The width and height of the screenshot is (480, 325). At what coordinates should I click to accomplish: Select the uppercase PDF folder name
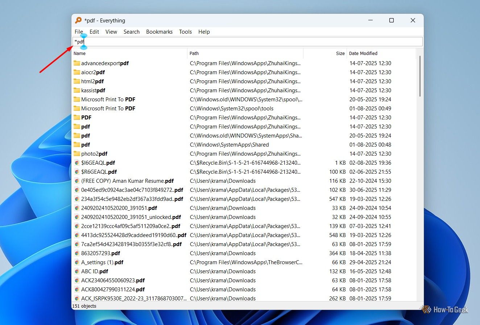86,118
